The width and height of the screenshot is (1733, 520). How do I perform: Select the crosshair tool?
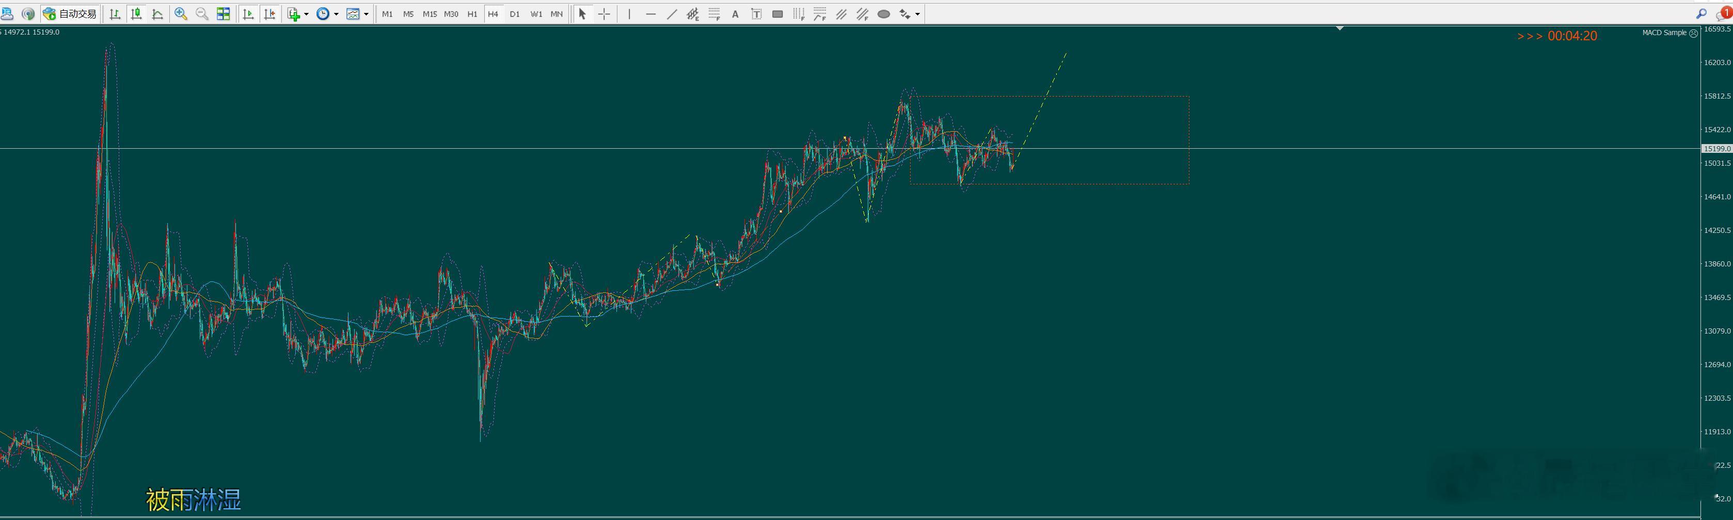(x=604, y=13)
